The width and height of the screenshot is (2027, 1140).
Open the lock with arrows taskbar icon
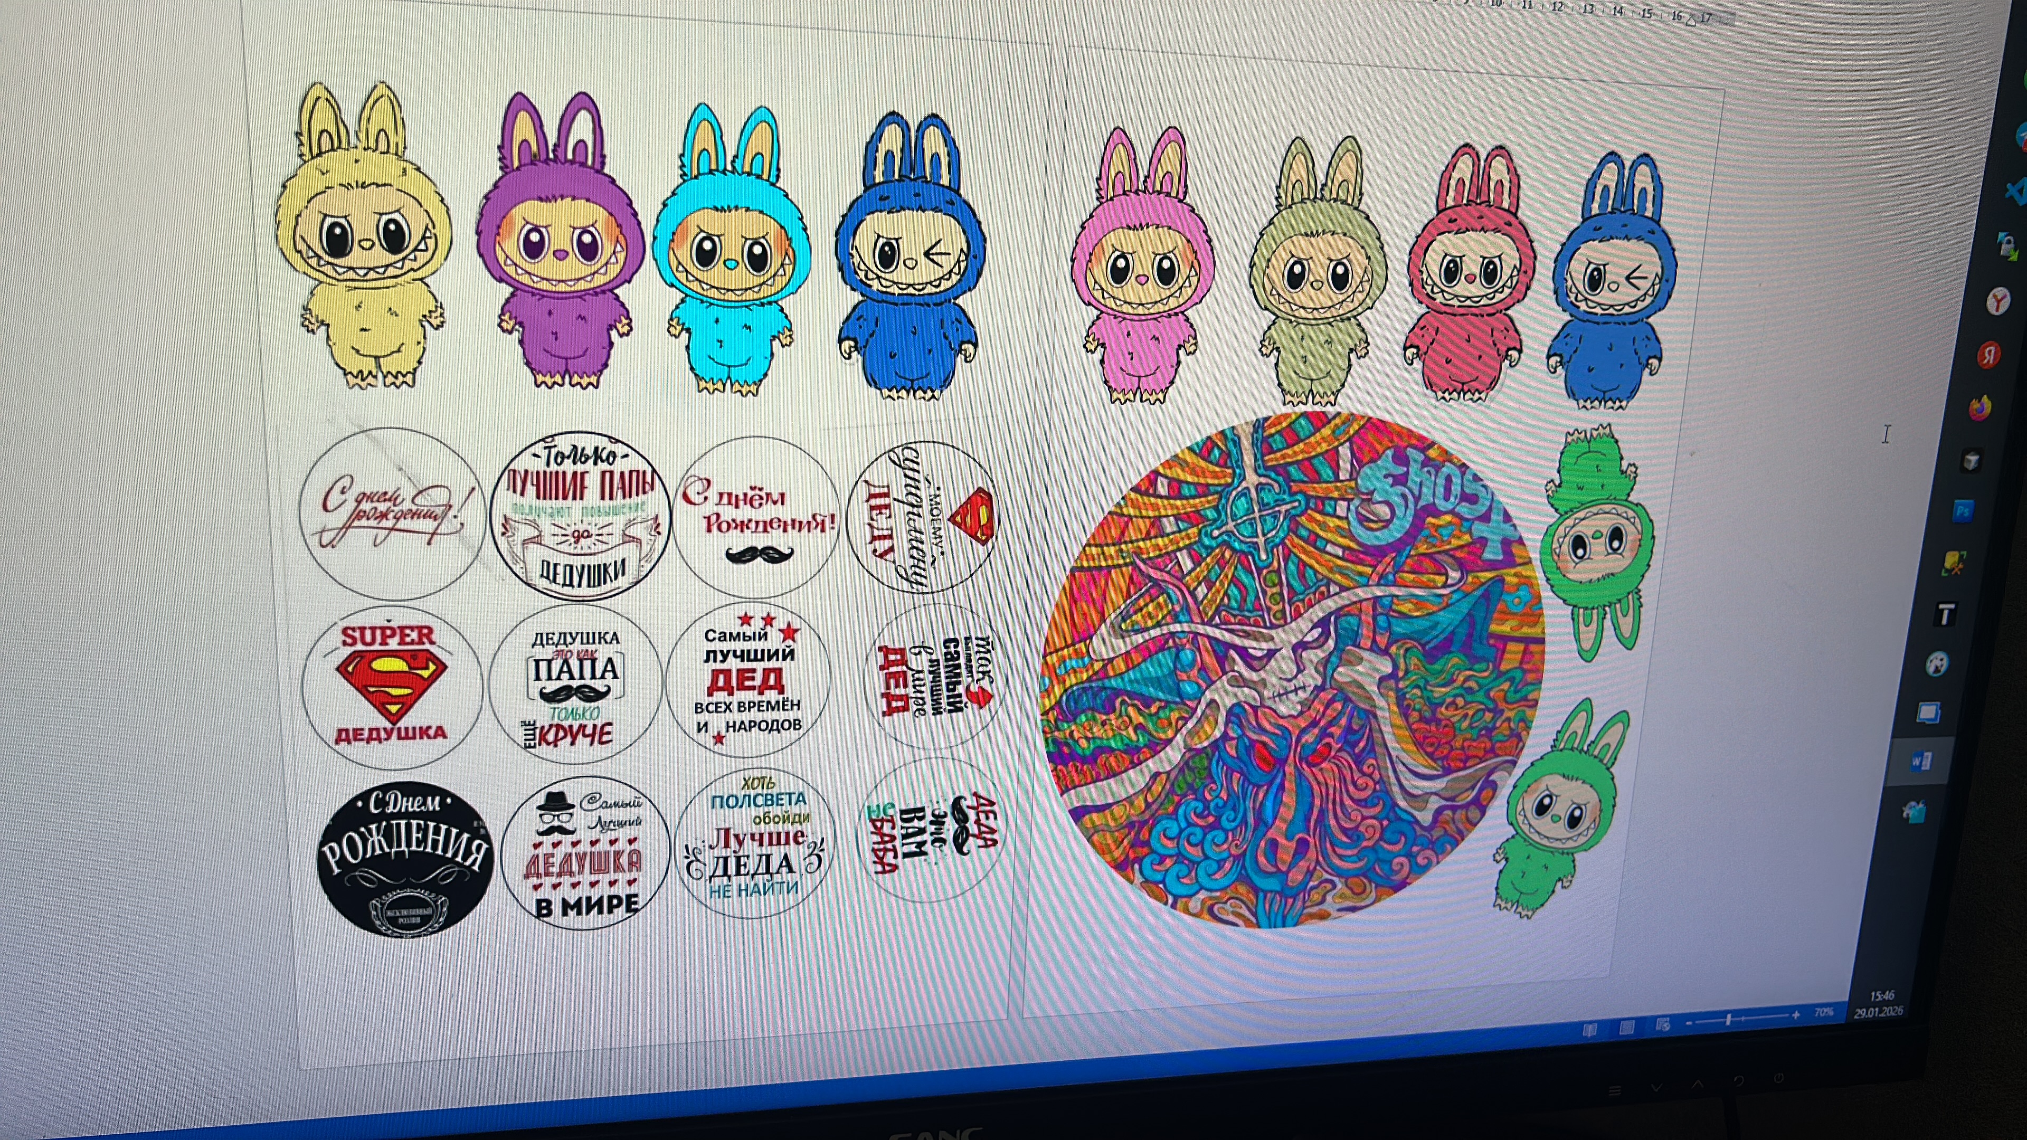(x=2009, y=246)
